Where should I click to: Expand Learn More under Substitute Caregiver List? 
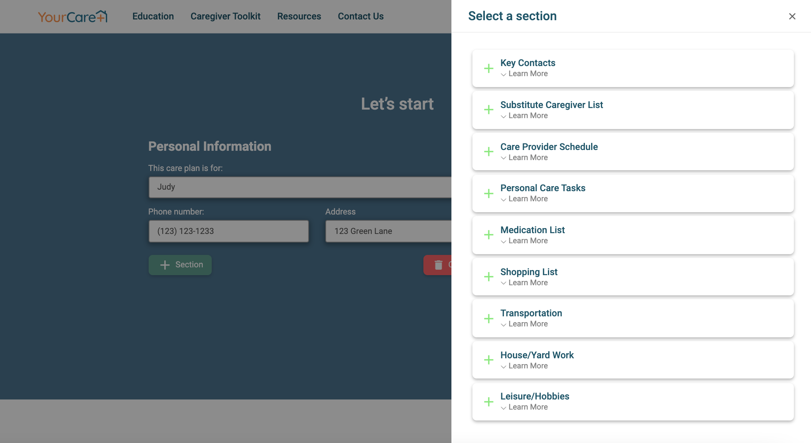click(x=524, y=116)
